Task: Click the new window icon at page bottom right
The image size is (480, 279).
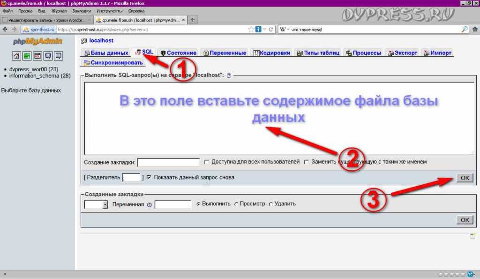Action: (x=472, y=236)
